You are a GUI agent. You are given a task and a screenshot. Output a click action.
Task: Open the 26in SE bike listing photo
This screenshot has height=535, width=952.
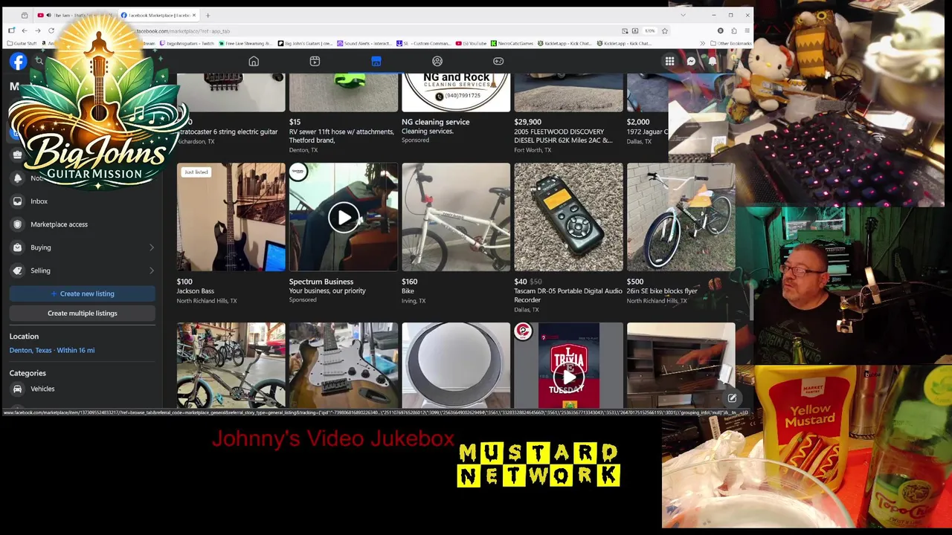pyautogui.click(x=681, y=217)
